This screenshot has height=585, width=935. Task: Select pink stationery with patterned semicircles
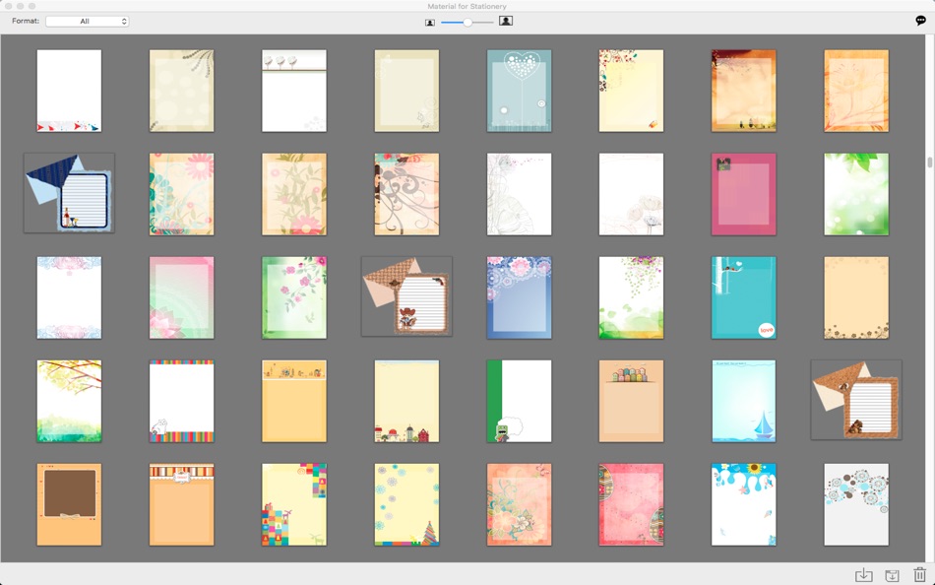pos(631,504)
